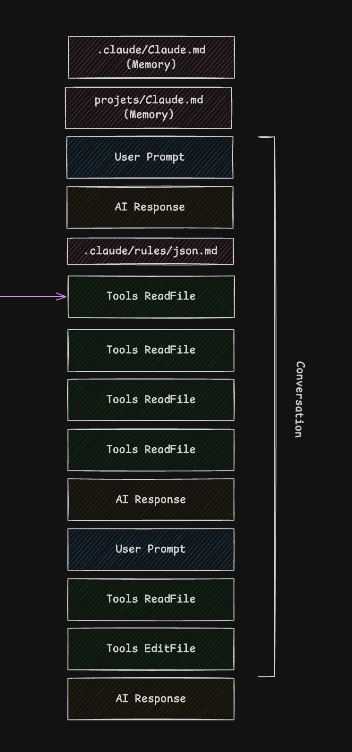Viewport: 352px width, 752px height.
Task: Click the Tools ReadFile box the pink arrow points to
Action: [151, 296]
